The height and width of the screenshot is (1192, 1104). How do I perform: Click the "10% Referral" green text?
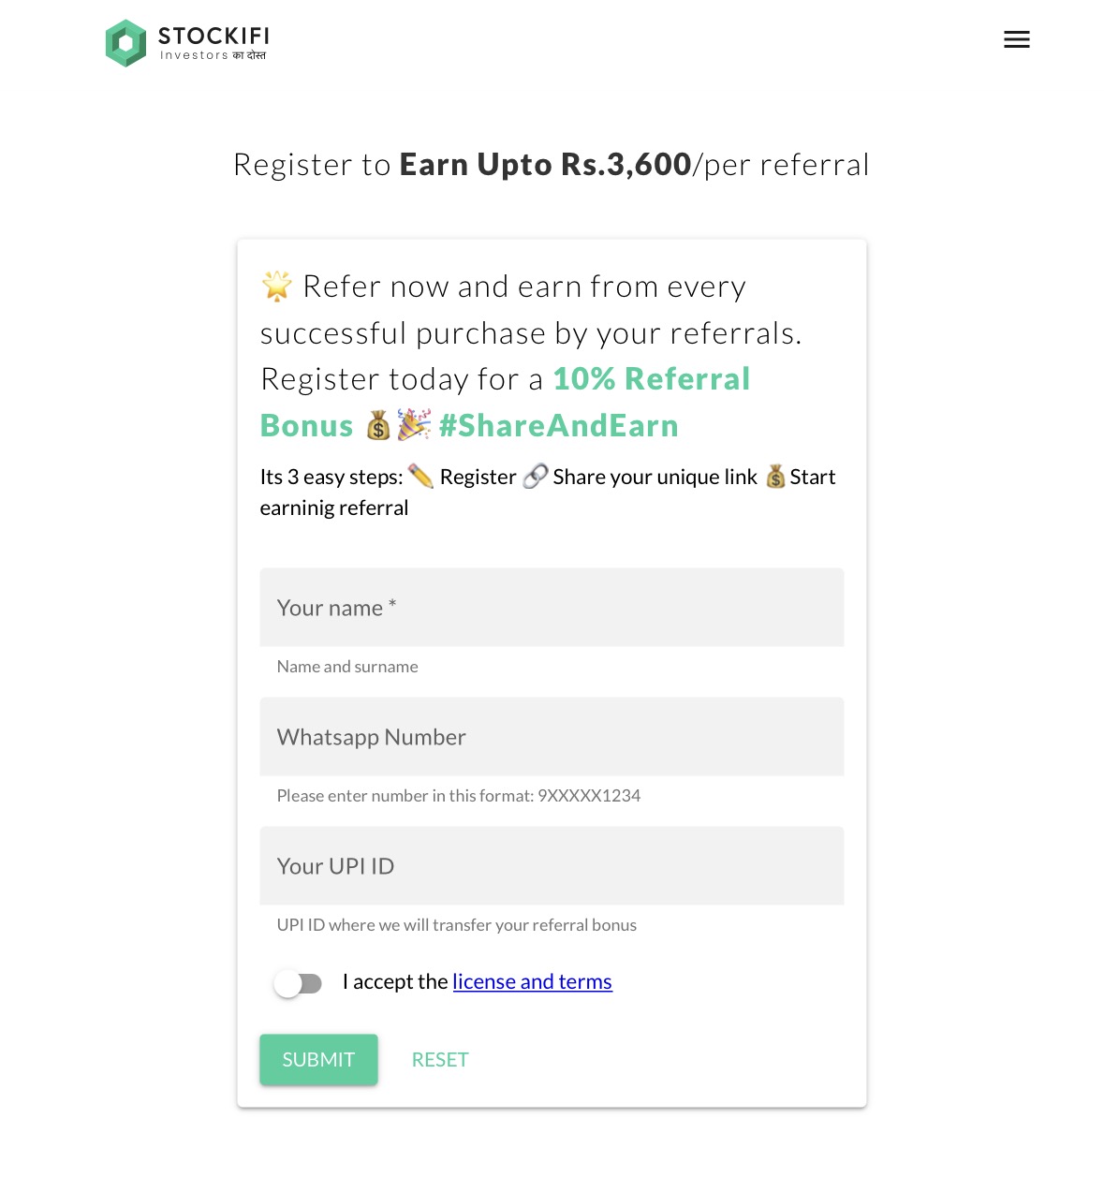pos(652,379)
